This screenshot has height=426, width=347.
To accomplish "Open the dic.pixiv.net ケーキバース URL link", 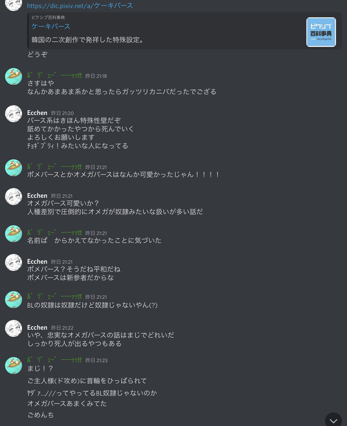I will click(80, 6).
